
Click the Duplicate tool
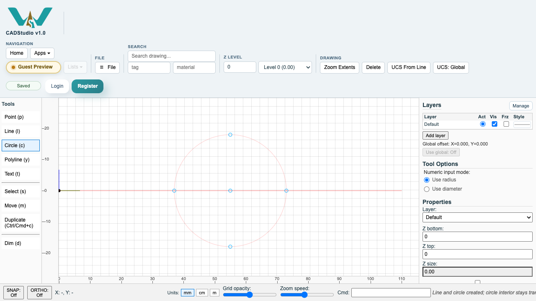click(21, 223)
